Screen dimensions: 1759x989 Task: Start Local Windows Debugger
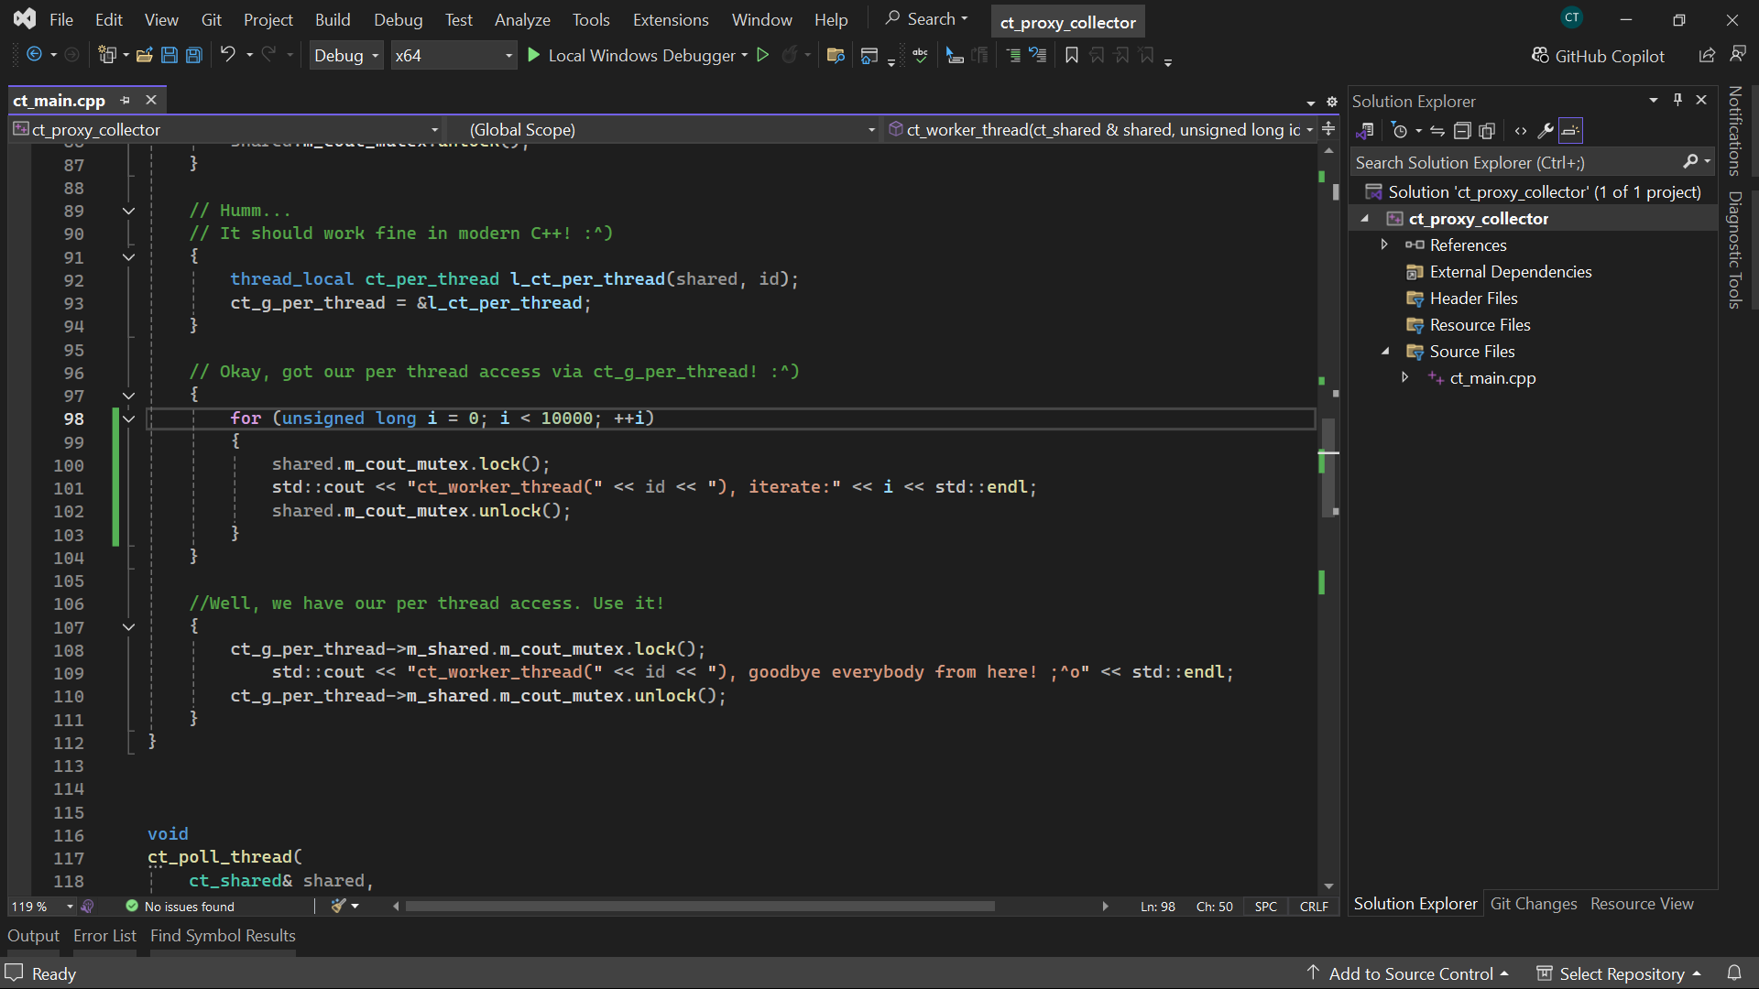[x=631, y=56]
